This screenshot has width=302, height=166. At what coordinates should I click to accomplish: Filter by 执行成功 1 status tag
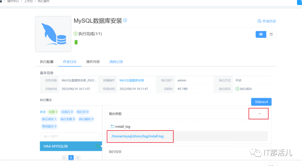(49, 119)
